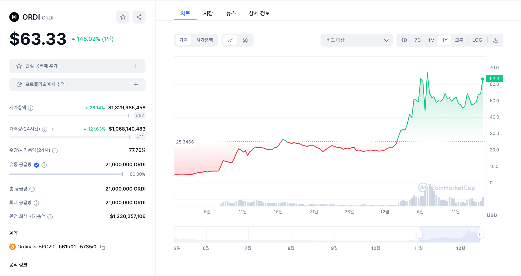Expand 거래량(24시간) chevron arrow
521x276 pixels.
tap(52, 129)
